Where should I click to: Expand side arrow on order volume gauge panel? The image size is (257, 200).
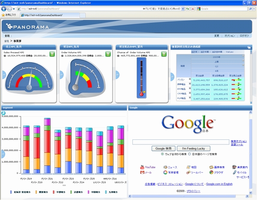(x=61, y=75)
